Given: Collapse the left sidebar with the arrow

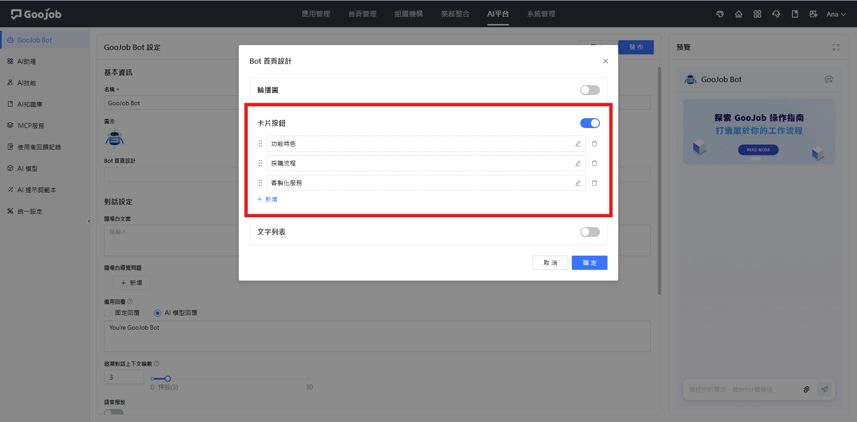Looking at the screenshot, I should [89, 221].
